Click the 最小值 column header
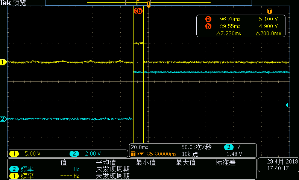The image size is (299, 180). tap(146, 162)
